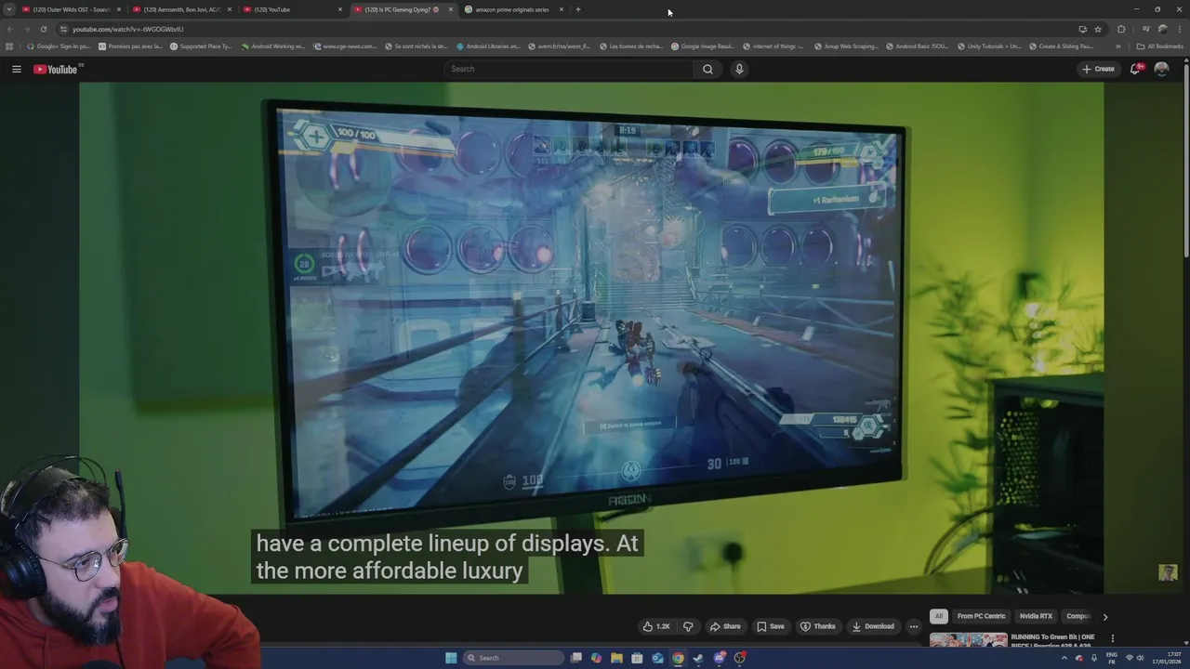Click the Create button
Screen dimensions: 1190x669
pyautogui.click(x=1098, y=69)
